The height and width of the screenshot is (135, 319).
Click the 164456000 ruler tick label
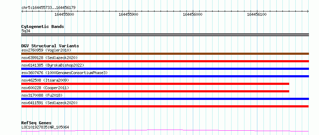click(193, 14)
